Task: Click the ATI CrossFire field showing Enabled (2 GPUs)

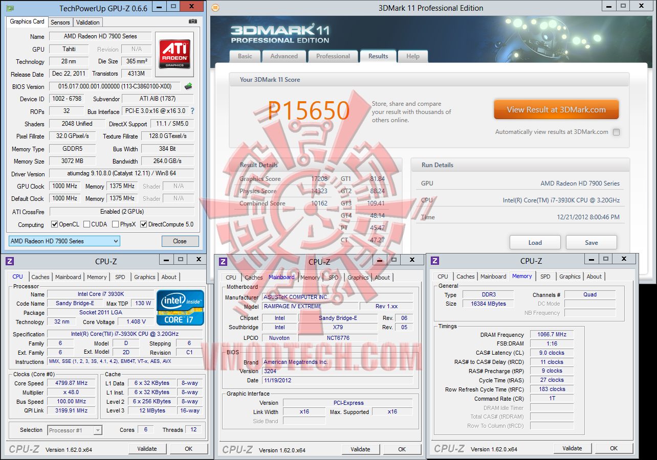Action: (x=122, y=212)
